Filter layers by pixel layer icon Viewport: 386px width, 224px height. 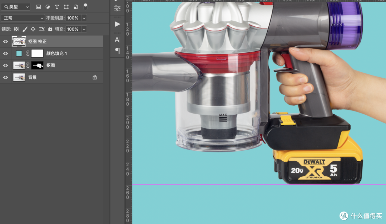[38, 7]
